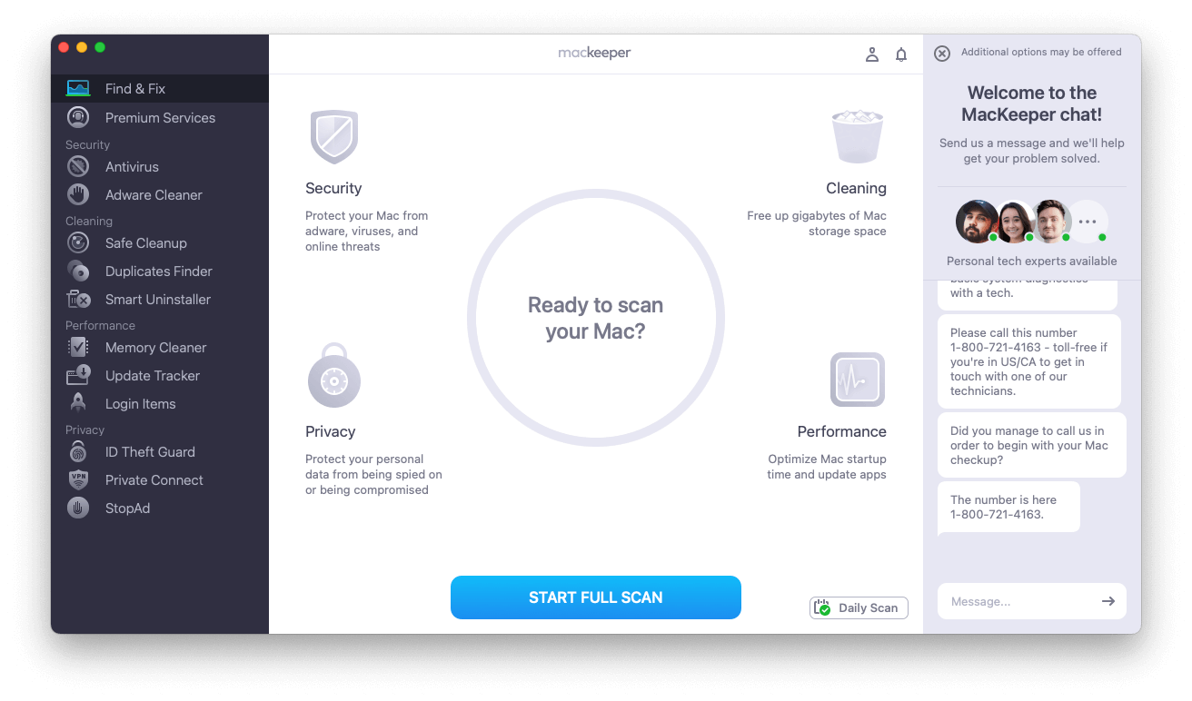The height and width of the screenshot is (701, 1192).
Task: Start the full scan
Action: (x=596, y=597)
